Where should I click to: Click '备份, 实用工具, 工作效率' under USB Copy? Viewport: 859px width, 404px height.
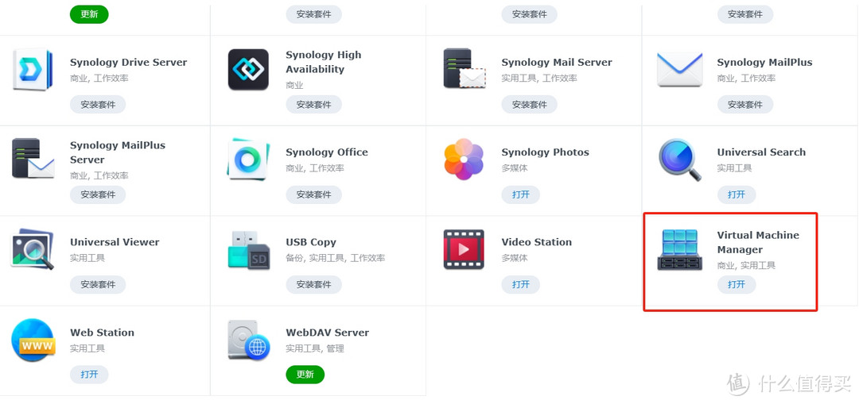click(x=336, y=258)
